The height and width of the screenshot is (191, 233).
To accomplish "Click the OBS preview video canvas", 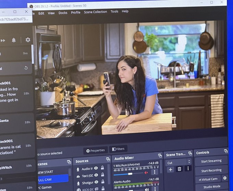I will click(x=130, y=80).
